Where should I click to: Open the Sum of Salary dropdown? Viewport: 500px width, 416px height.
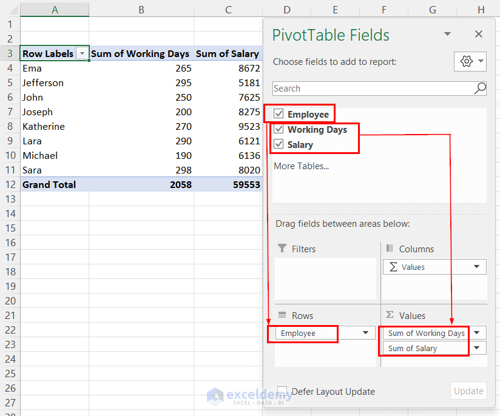click(478, 348)
